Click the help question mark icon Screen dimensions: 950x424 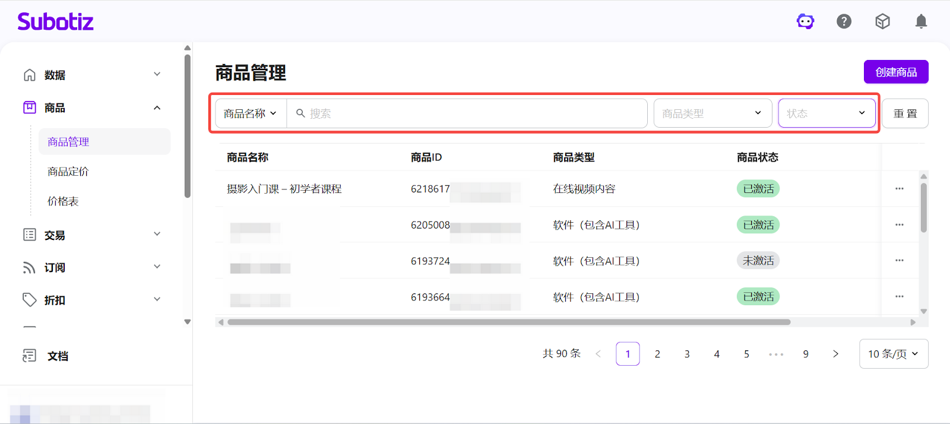844,22
